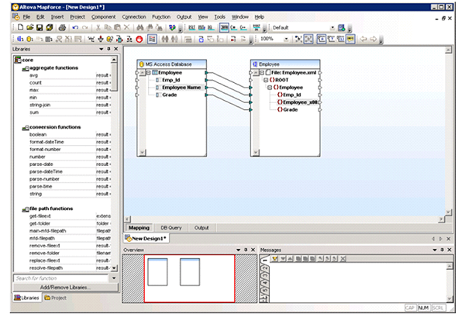This screenshot has height=314, width=465.
Task: Print the mapping using printer icon
Action: tap(62, 28)
